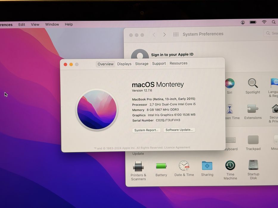Close the About This Mac window
The image size is (278, 208).
point(66,64)
